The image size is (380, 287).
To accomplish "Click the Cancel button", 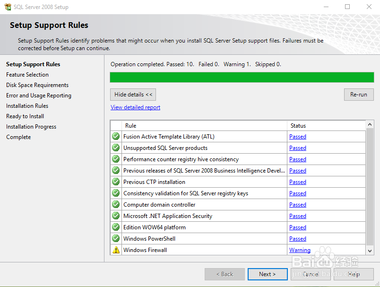I will point(311,274).
